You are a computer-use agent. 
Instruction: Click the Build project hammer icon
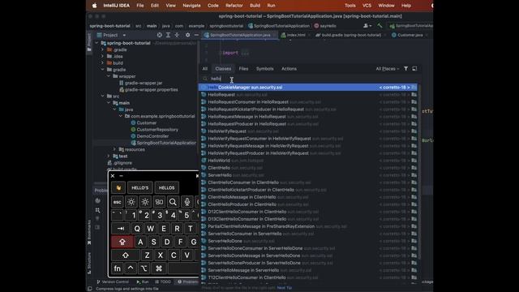click(380, 26)
